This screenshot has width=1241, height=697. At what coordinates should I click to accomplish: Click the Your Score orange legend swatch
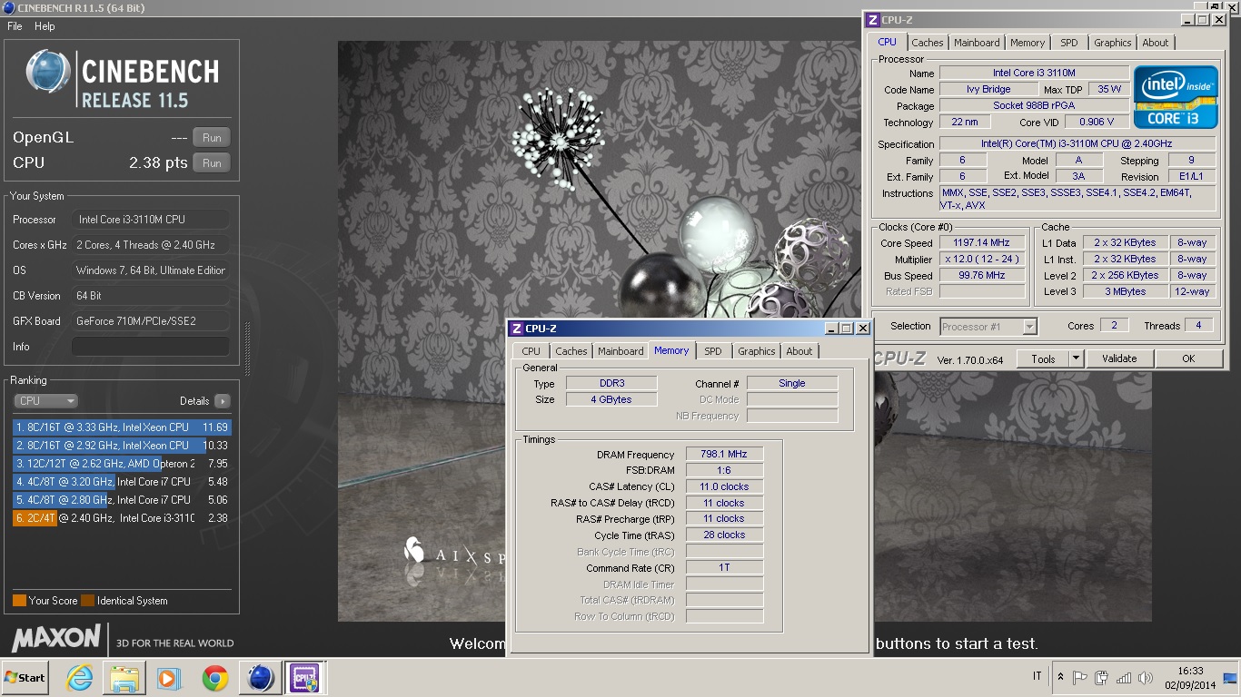click(x=19, y=601)
